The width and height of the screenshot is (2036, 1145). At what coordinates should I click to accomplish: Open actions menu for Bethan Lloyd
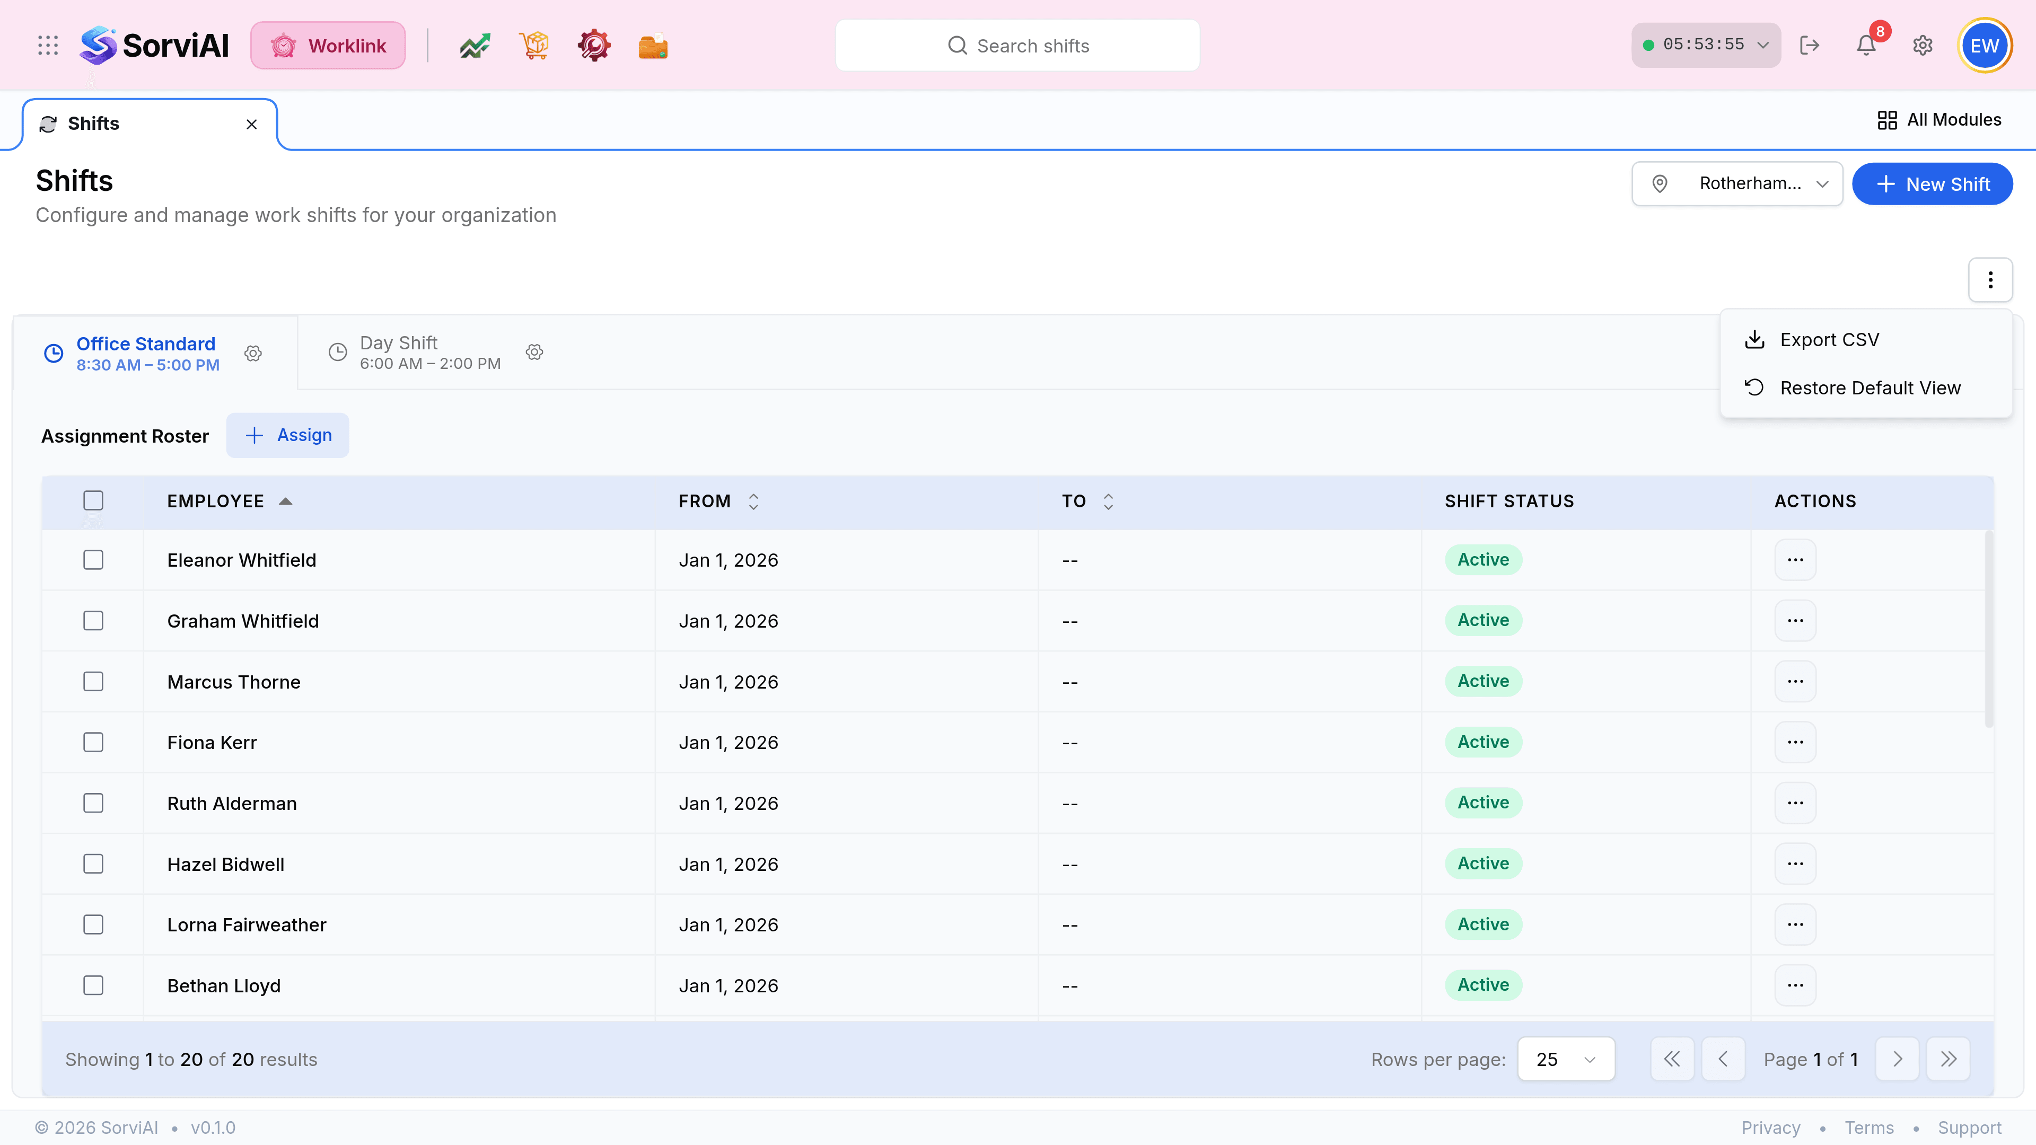pos(1795,985)
